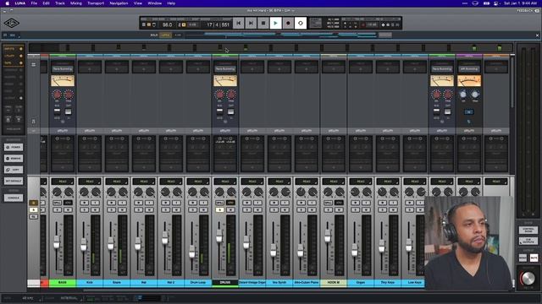This screenshot has width=542, height=304.
Task: Open DRUMS channel READ automation dropdown
Action: [x=225, y=182]
